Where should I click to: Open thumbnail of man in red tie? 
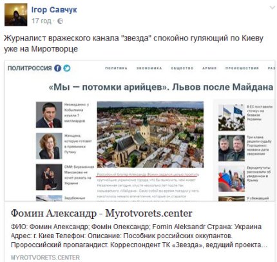click(x=49, y=115)
